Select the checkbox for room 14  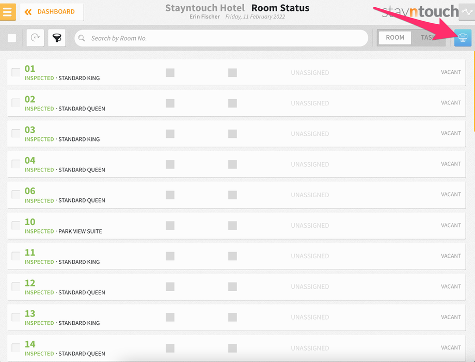click(x=16, y=348)
